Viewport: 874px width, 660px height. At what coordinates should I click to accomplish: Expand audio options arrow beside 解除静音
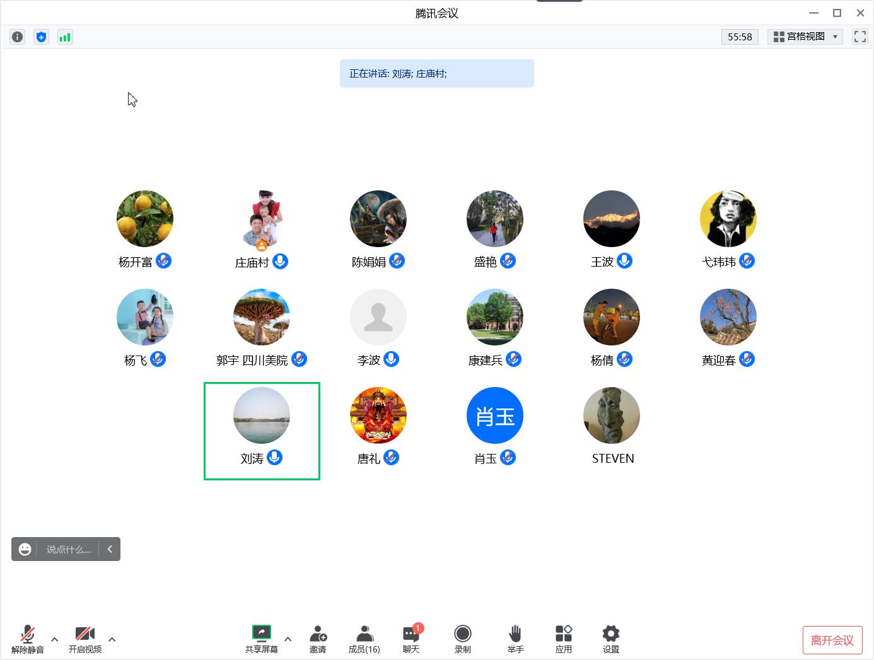pos(55,639)
